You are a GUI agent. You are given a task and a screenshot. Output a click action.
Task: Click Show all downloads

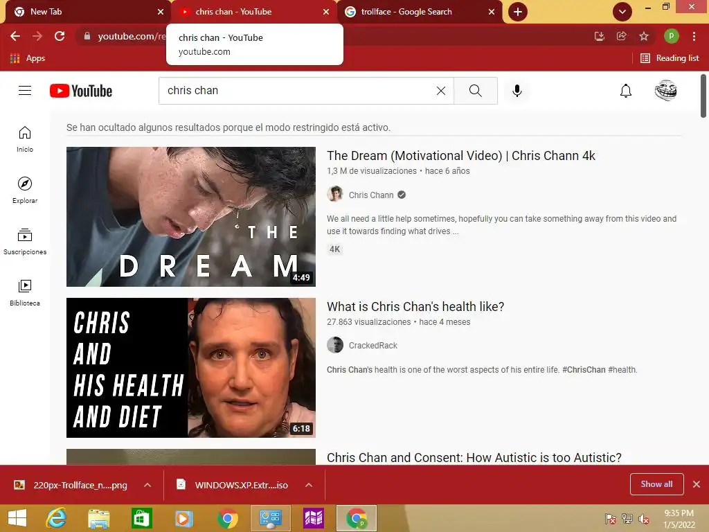pyautogui.click(x=656, y=484)
